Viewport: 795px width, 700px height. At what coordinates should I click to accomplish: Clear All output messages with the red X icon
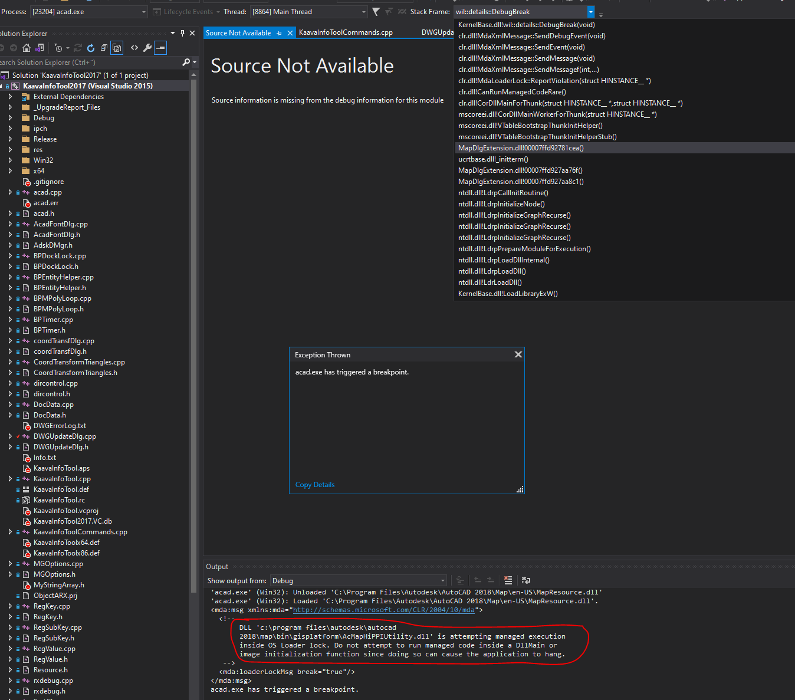[508, 581]
